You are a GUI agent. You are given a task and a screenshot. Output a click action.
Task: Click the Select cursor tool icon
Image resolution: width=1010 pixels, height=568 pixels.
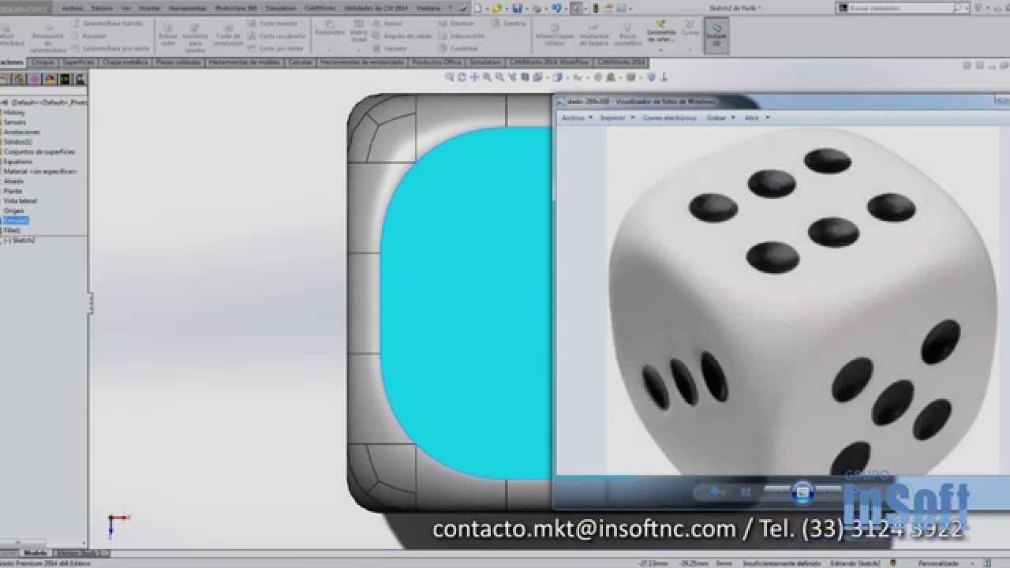tap(576, 8)
